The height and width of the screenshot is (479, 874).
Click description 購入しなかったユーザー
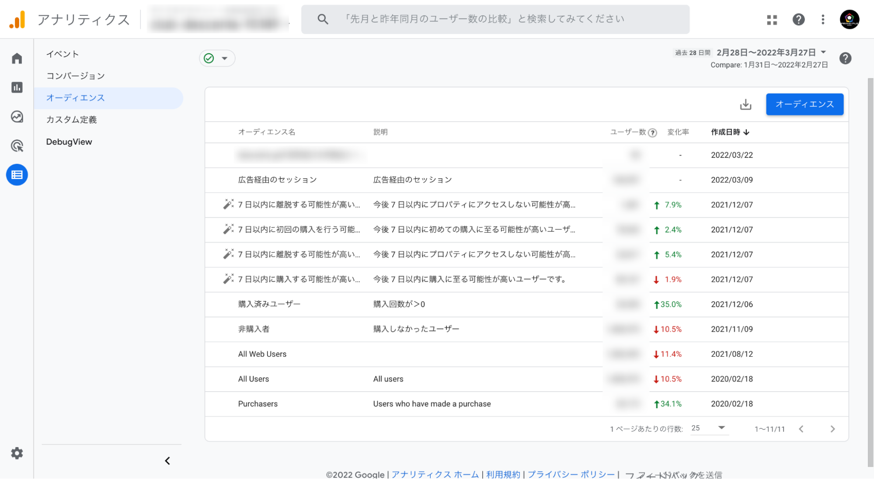(416, 330)
